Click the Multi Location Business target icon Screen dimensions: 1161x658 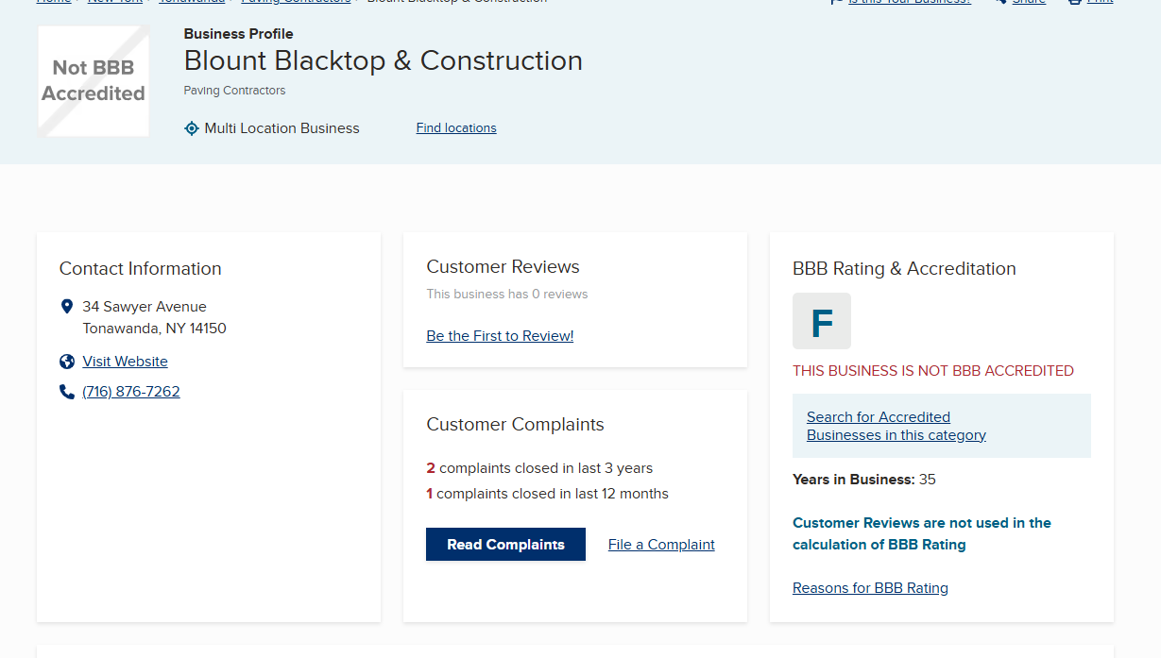click(x=192, y=128)
